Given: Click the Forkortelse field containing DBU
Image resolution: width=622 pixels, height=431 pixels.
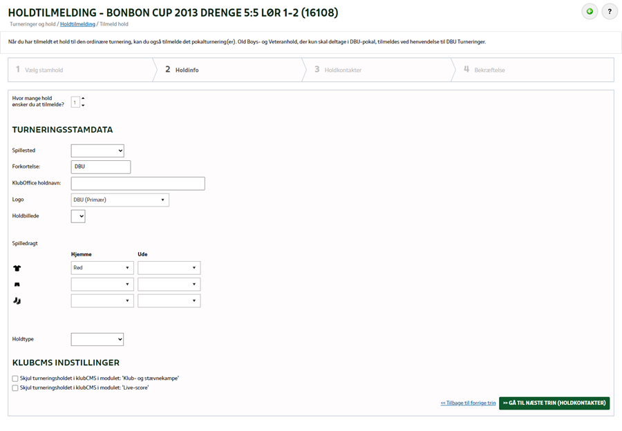Looking at the screenshot, I should (x=101, y=167).
